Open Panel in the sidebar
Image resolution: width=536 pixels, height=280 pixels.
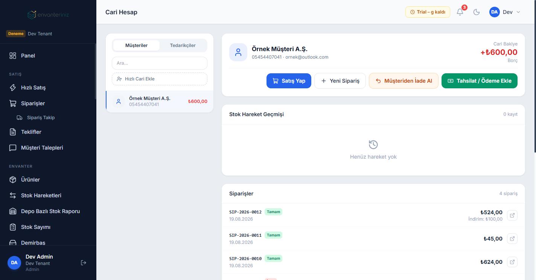(48, 56)
